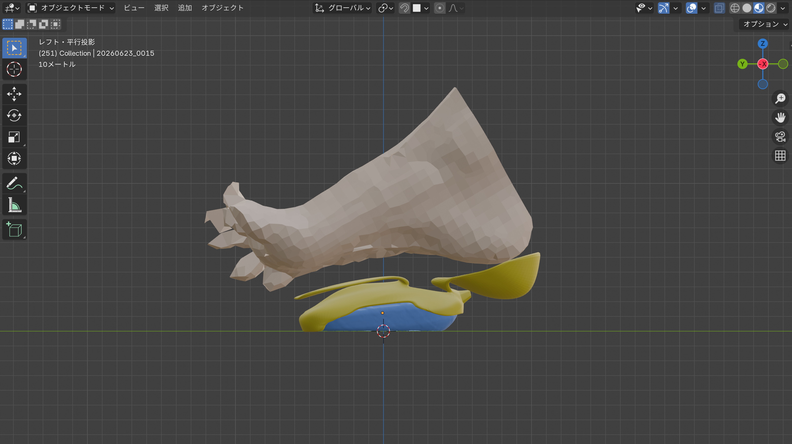Expand overlay options dropdown arrow
This screenshot has height=444, width=792.
coord(703,8)
